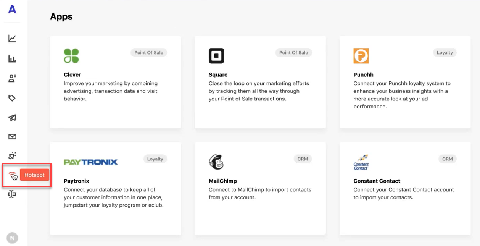Image resolution: width=480 pixels, height=246 pixels.
Task: Click the Hotspot tooltip label
Action: 35,175
